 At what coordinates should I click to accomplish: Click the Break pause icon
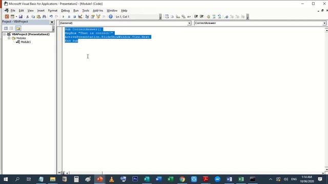tap(69, 16)
